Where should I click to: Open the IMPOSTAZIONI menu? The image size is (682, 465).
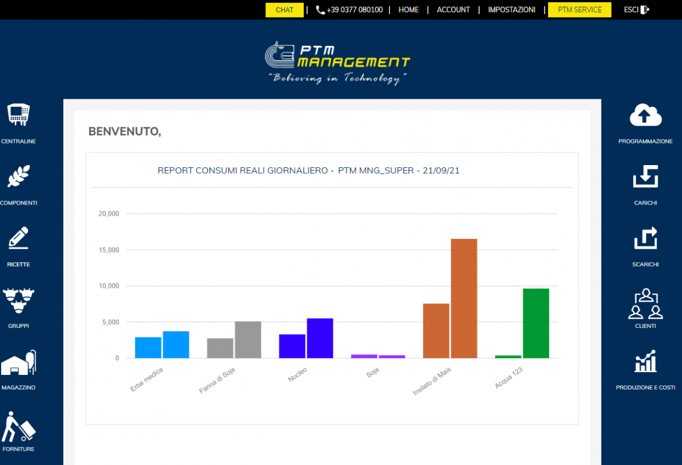coord(511,9)
